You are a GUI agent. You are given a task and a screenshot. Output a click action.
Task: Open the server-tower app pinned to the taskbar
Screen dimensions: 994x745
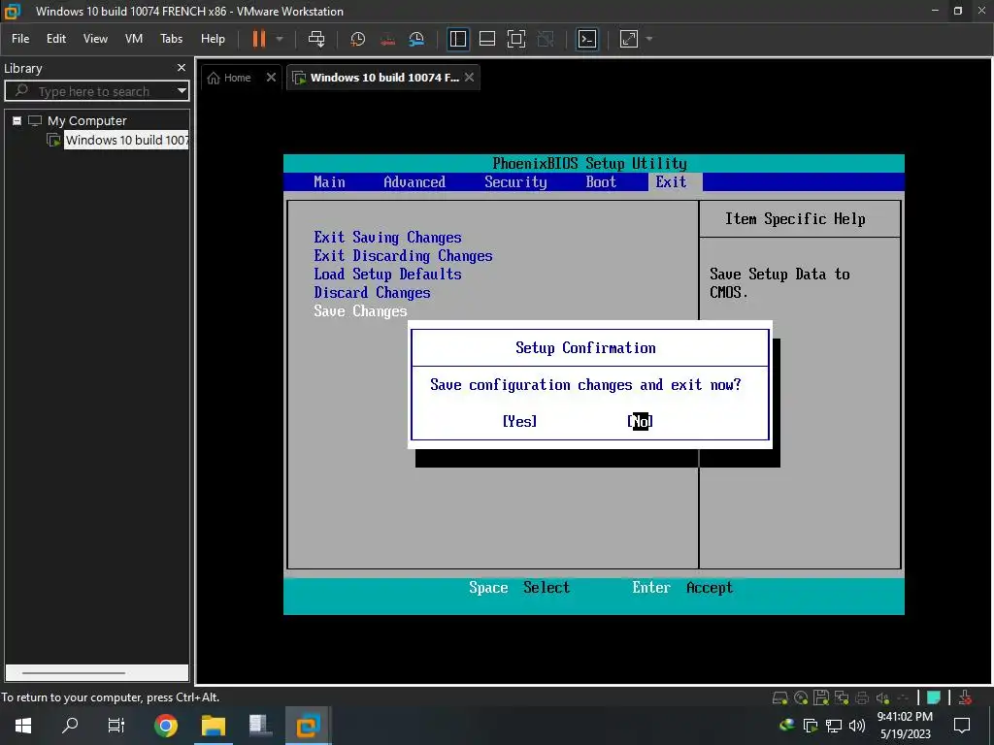tap(260, 726)
